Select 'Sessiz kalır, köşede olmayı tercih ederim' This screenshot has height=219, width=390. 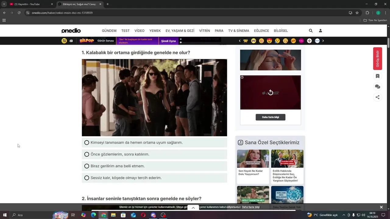(x=154, y=178)
